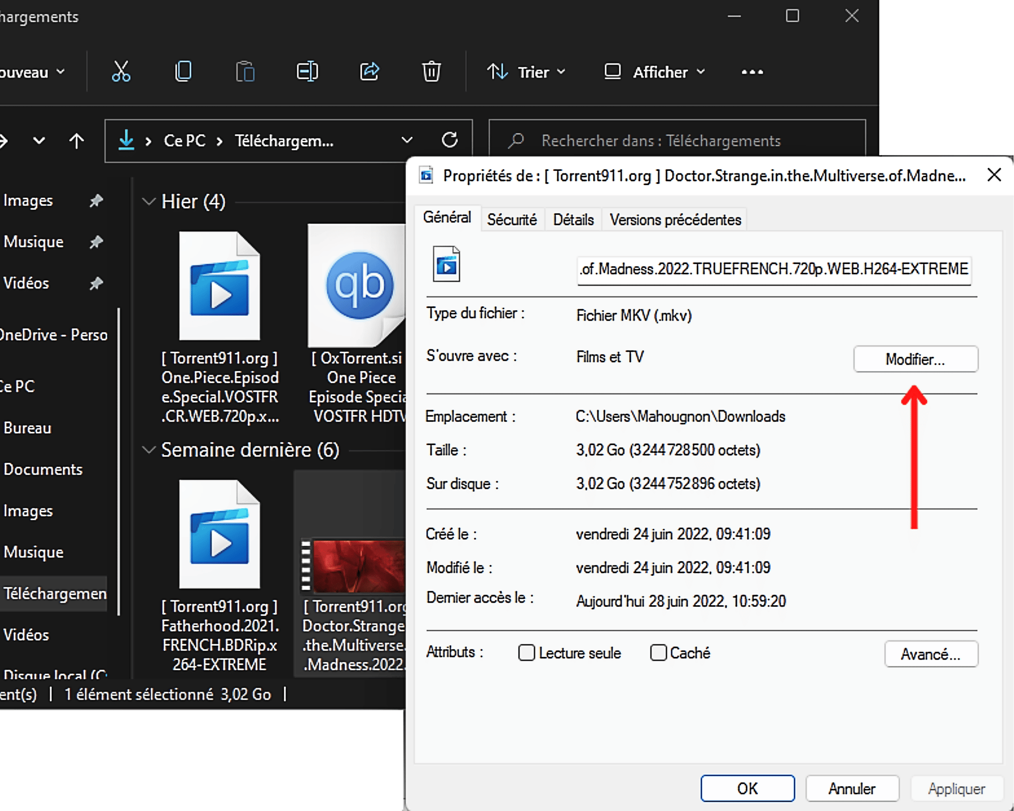
Task: Click Annuler in Properties dialog
Action: click(x=852, y=788)
